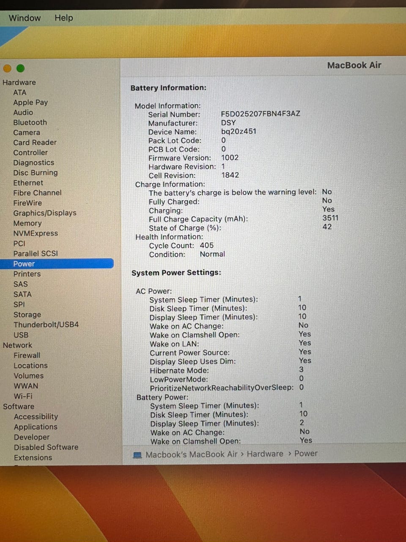Select USB in the sidebar
Viewport: 406px width, 542px height.
click(x=21, y=335)
